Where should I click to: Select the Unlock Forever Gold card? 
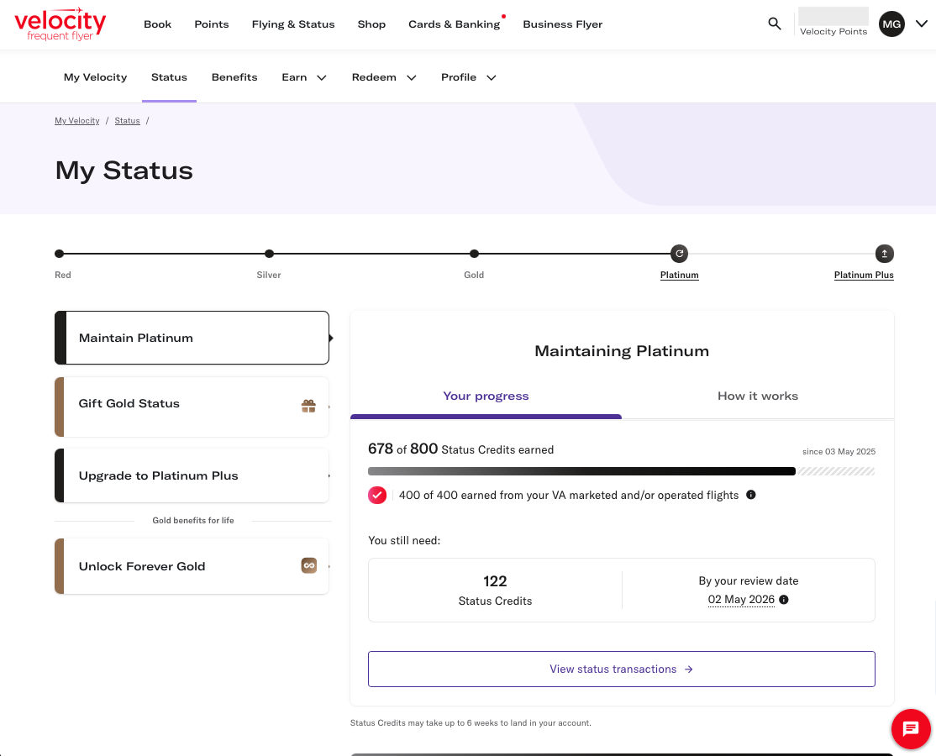tap(192, 566)
